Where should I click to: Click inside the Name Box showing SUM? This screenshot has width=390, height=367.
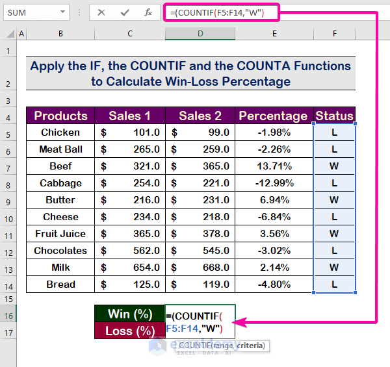(29, 12)
